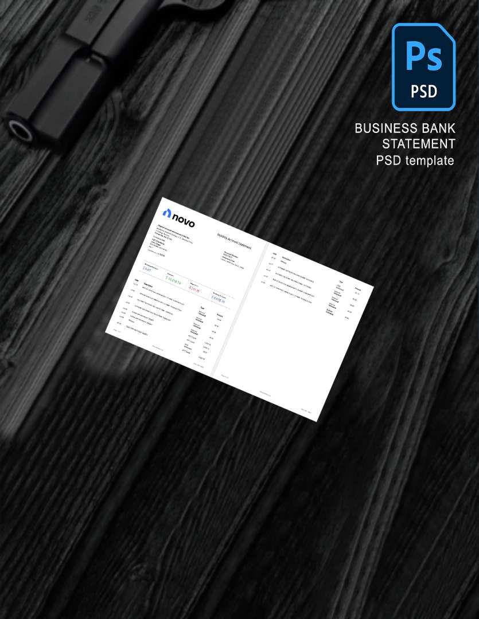Click the Type column header on right page
The height and width of the screenshot is (619, 479).
click(341, 282)
